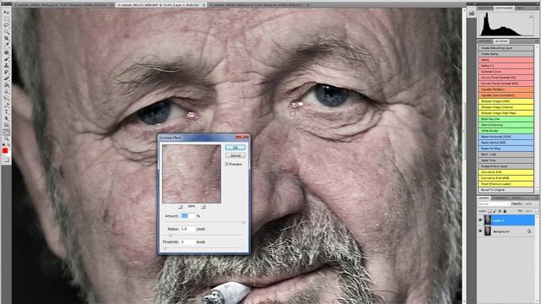Run the White Border action
This screenshot has width=541, height=304.
click(505, 131)
